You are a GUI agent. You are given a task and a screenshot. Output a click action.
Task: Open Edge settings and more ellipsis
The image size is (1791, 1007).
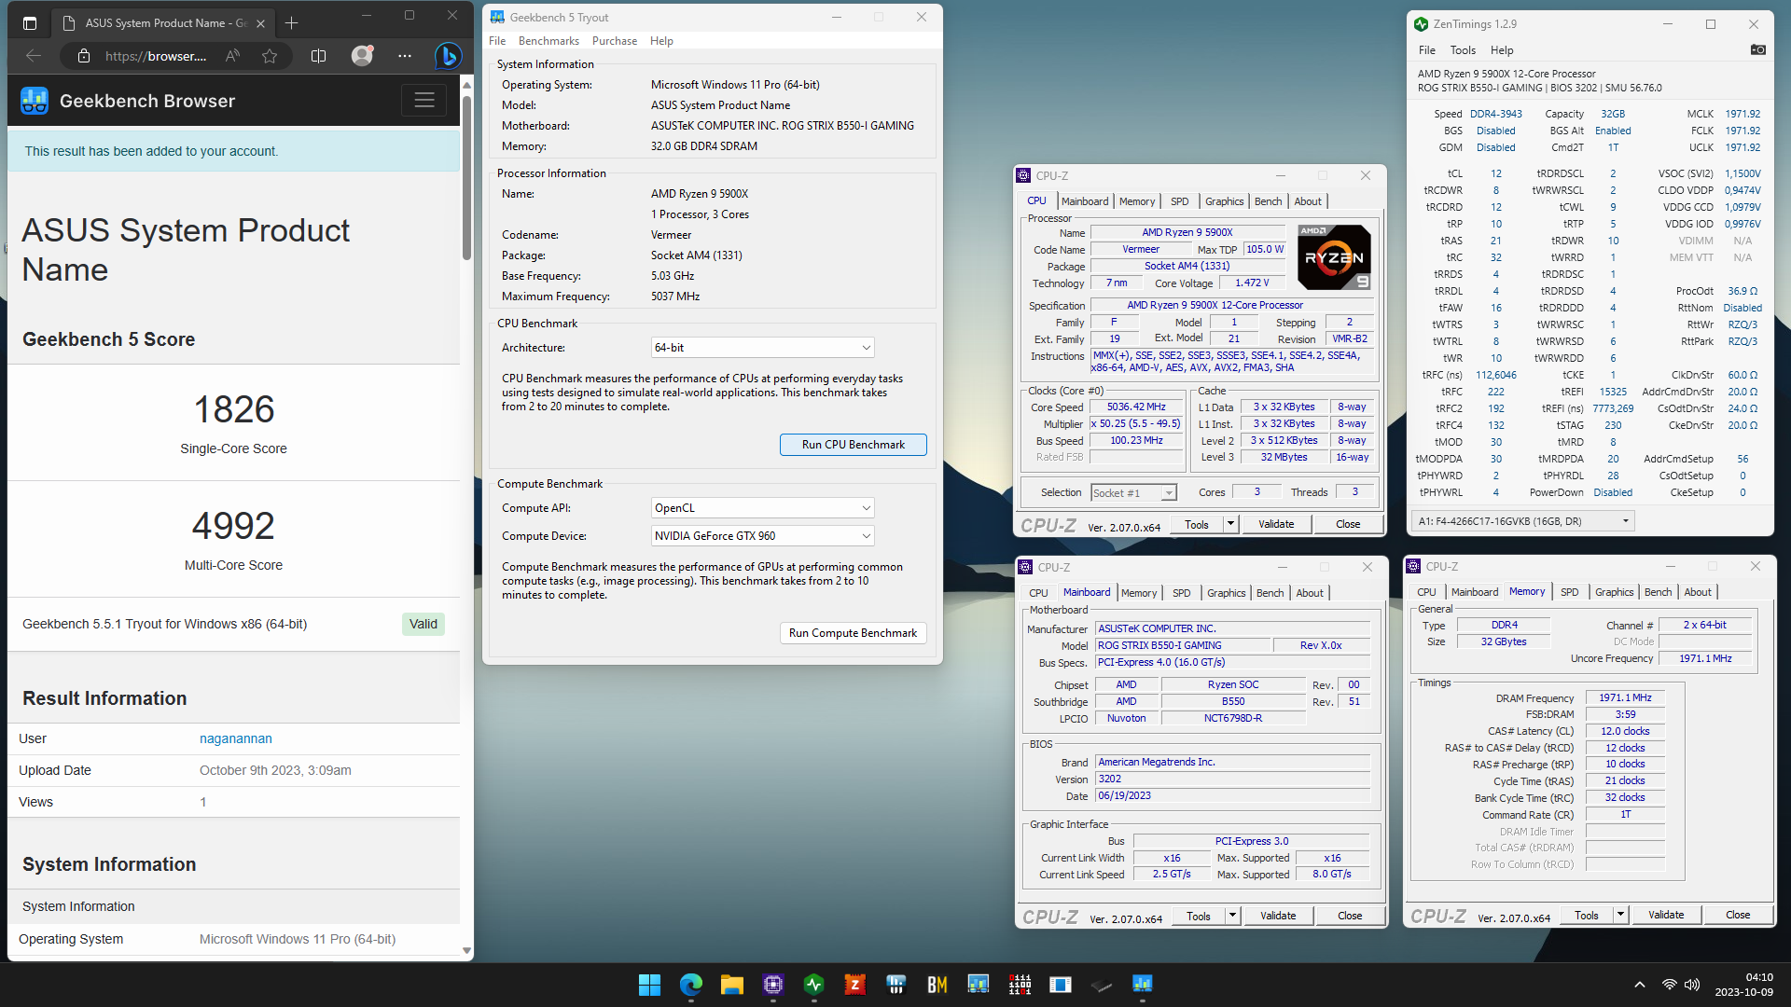404,56
